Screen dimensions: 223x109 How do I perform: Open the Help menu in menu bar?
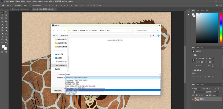tap(71, 1)
